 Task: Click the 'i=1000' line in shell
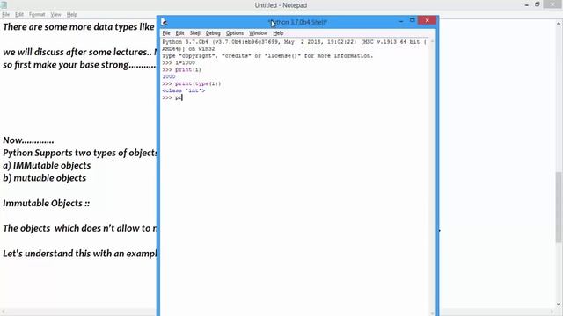pyautogui.click(x=179, y=62)
